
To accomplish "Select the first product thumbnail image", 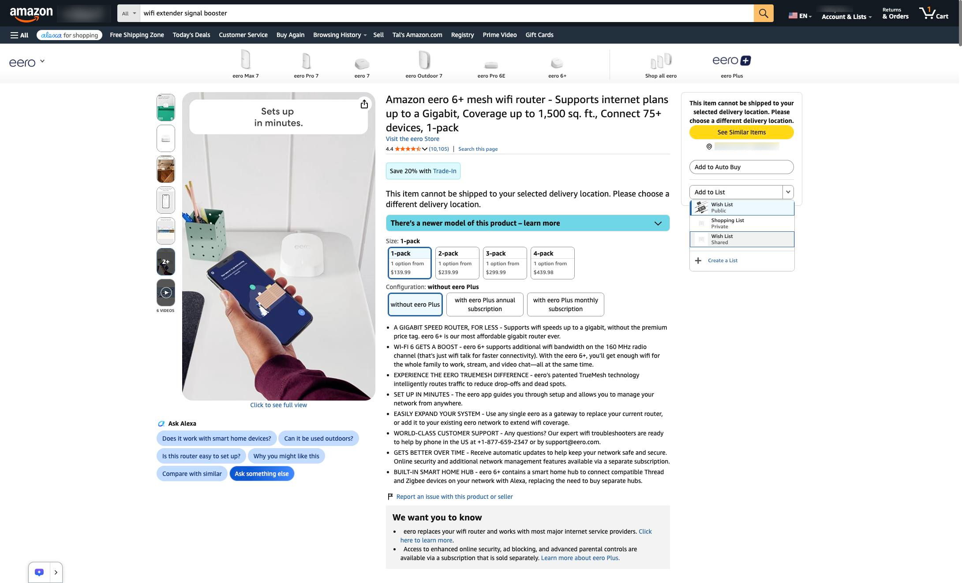I will point(166,108).
